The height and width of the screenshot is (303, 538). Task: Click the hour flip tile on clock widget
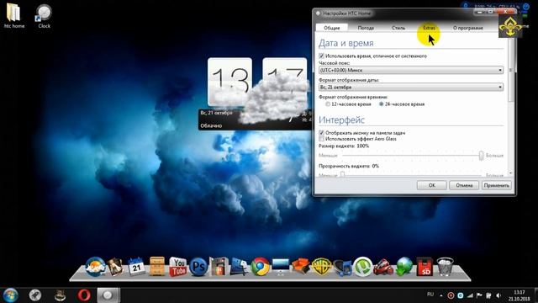tap(229, 82)
